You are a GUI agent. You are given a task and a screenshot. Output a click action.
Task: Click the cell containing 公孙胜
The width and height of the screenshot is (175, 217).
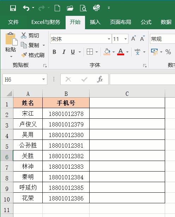(28, 145)
